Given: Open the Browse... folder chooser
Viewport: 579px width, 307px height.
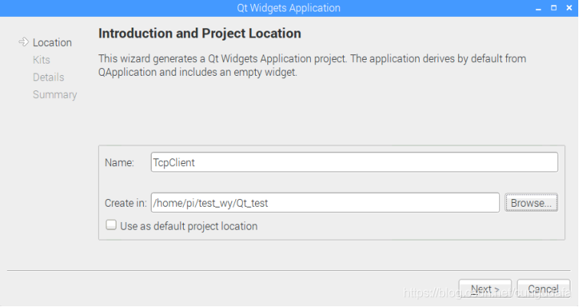Looking at the screenshot, I should pyautogui.click(x=532, y=203).
